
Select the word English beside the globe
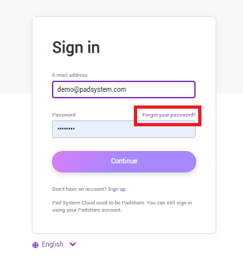coord(53,244)
